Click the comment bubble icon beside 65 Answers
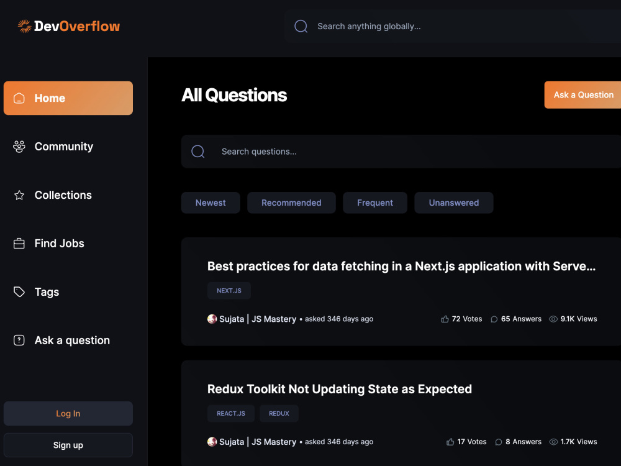This screenshot has width=621, height=466. (x=494, y=319)
